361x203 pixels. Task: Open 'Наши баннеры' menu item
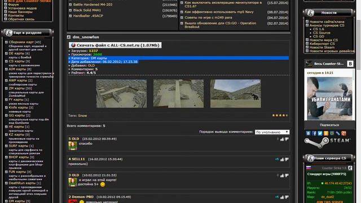click(x=20, y=12)
